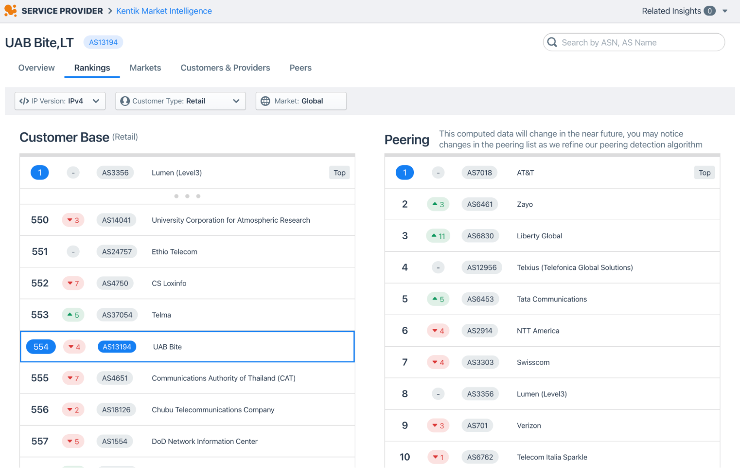Click the down-3 badge beside Verizon
The image size is (740, 468).
(x=438, y=426)
